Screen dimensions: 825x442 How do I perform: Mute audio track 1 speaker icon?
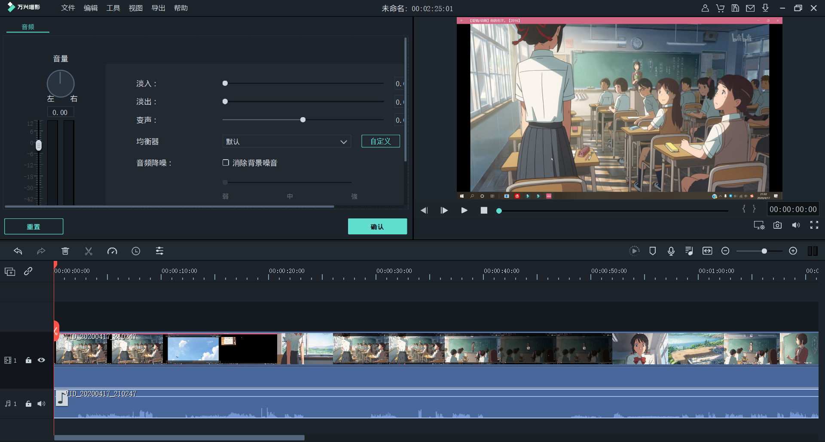click(41, 404)
